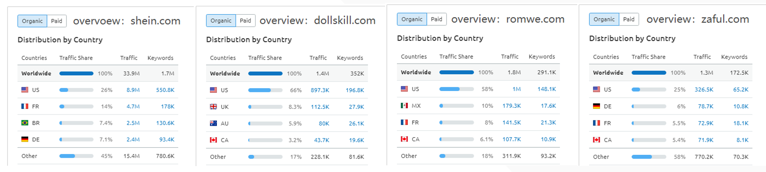Open dollskill.com US traffic 897.3K link
Image resolution: width=766 pixels, height=172 pixels.
pos(320,90)
